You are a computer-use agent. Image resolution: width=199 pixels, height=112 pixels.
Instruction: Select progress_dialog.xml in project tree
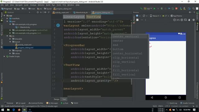point(25,48)
